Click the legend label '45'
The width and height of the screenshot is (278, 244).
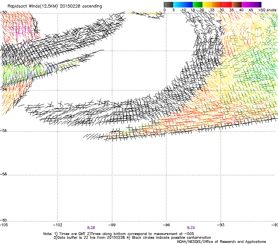coord(251,10)
